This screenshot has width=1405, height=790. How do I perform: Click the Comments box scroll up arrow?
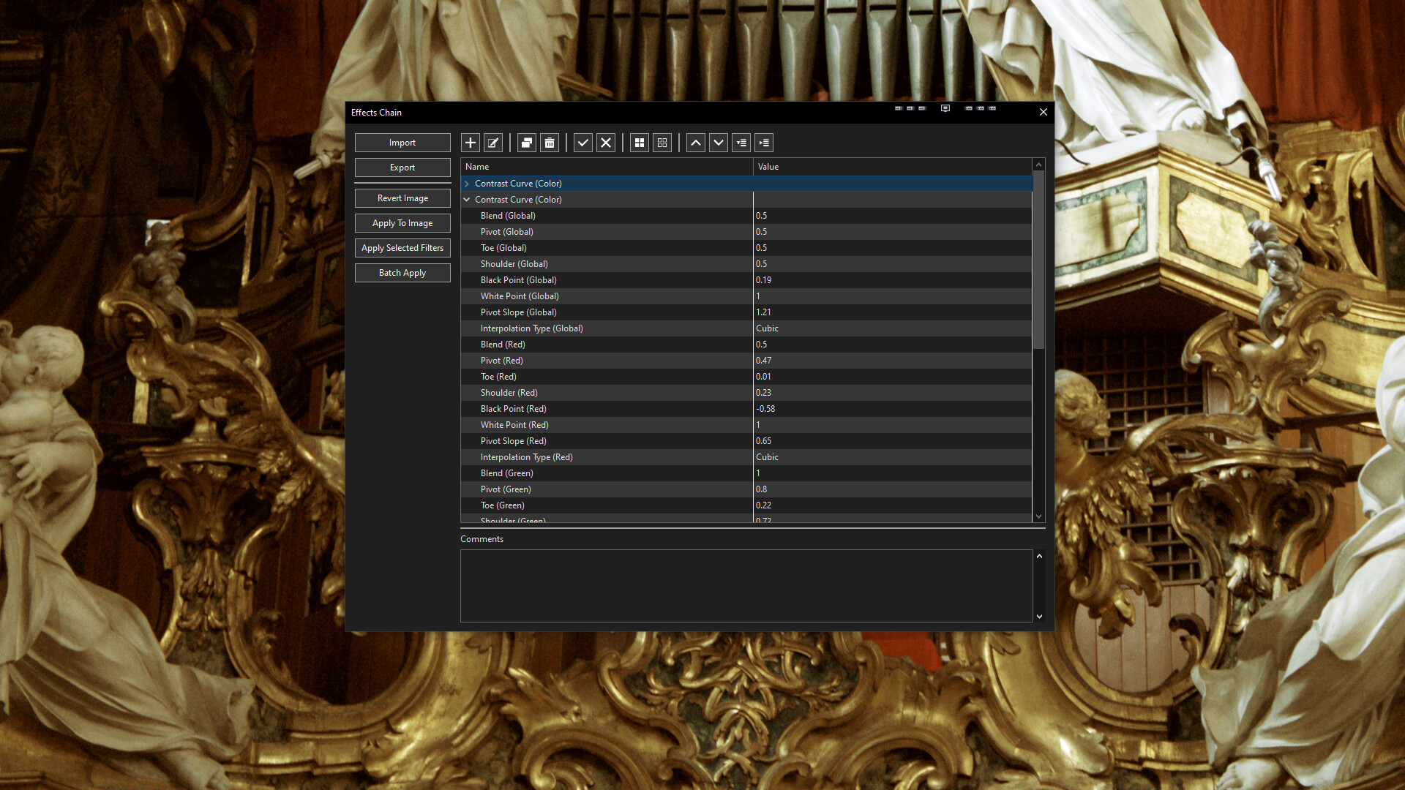(1039, 556)
